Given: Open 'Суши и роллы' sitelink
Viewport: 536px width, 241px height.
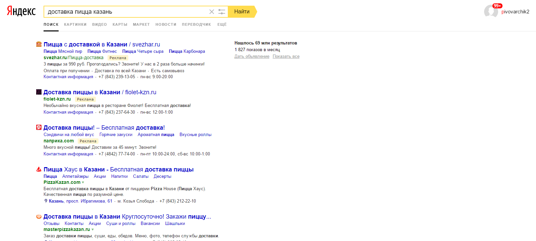Looking at the screenshot, I should click(x=121, y=223).
